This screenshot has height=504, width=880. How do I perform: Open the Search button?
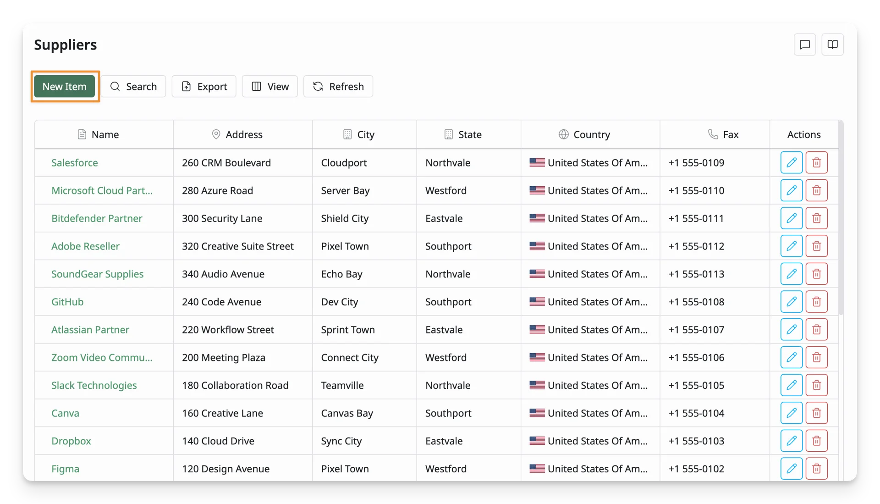coord(133,86)
